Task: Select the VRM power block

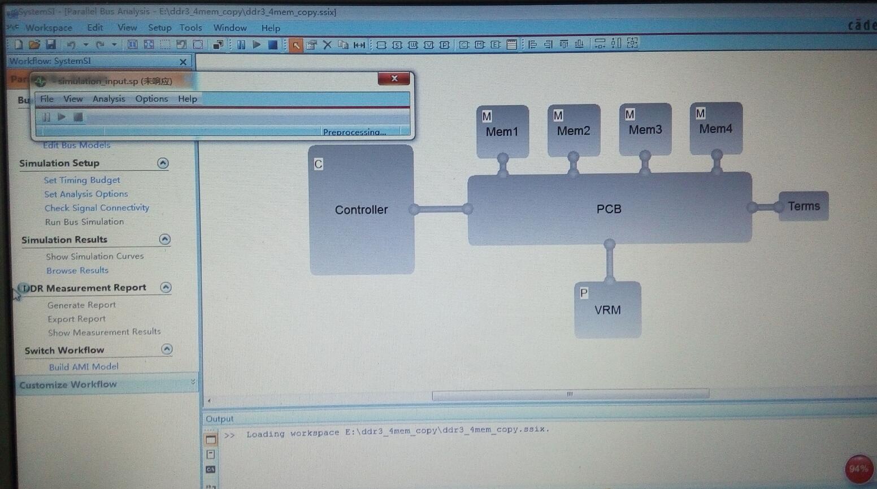Action: coord(608,310)
